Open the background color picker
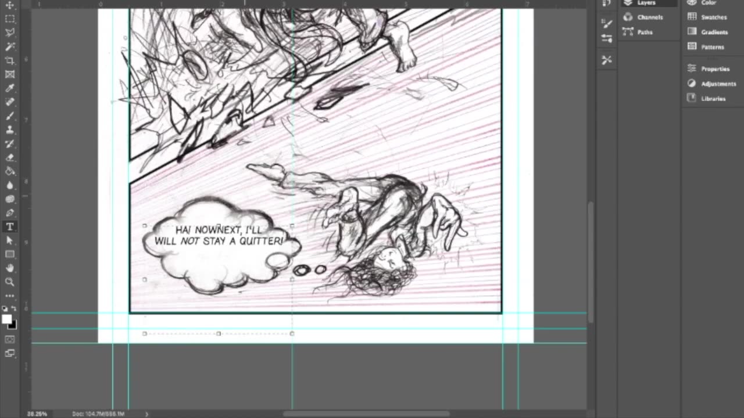This screenshot has width=744, height=418. 13,325
